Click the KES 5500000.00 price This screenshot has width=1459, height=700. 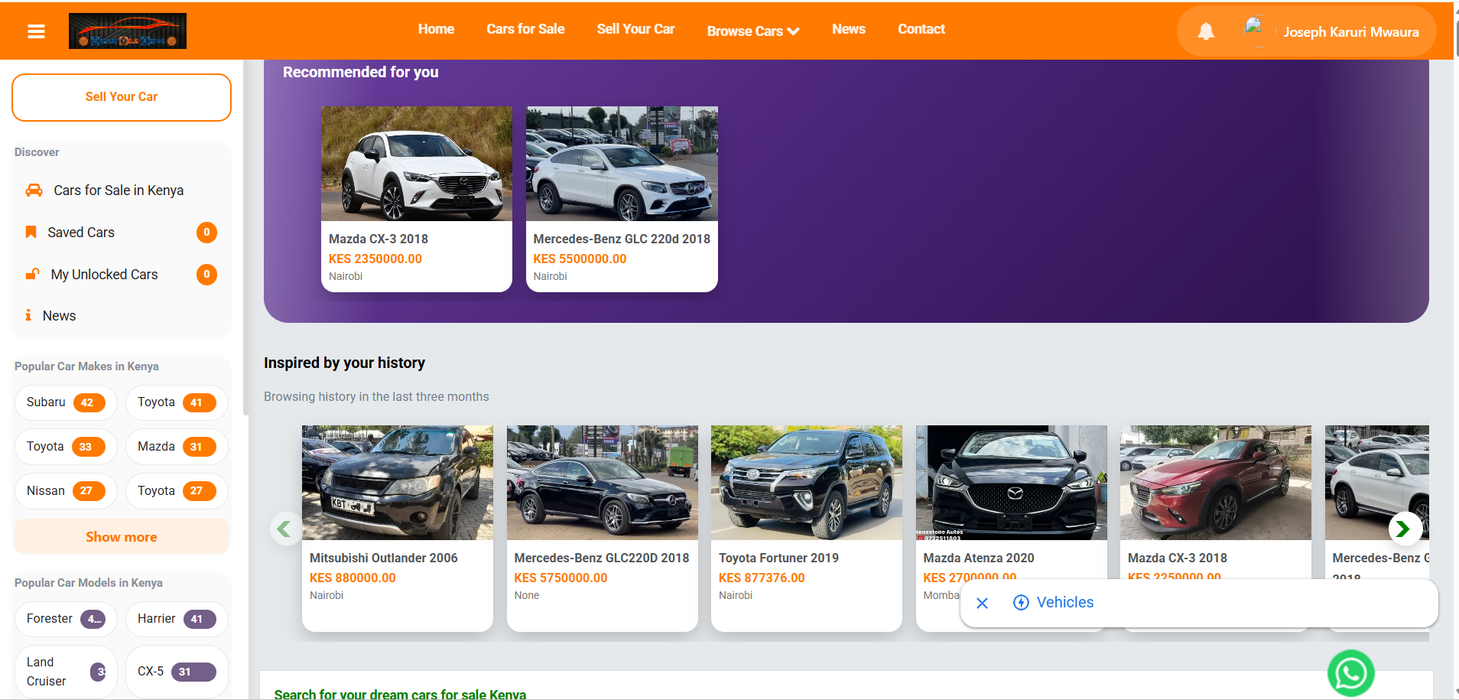coord(580,259)
